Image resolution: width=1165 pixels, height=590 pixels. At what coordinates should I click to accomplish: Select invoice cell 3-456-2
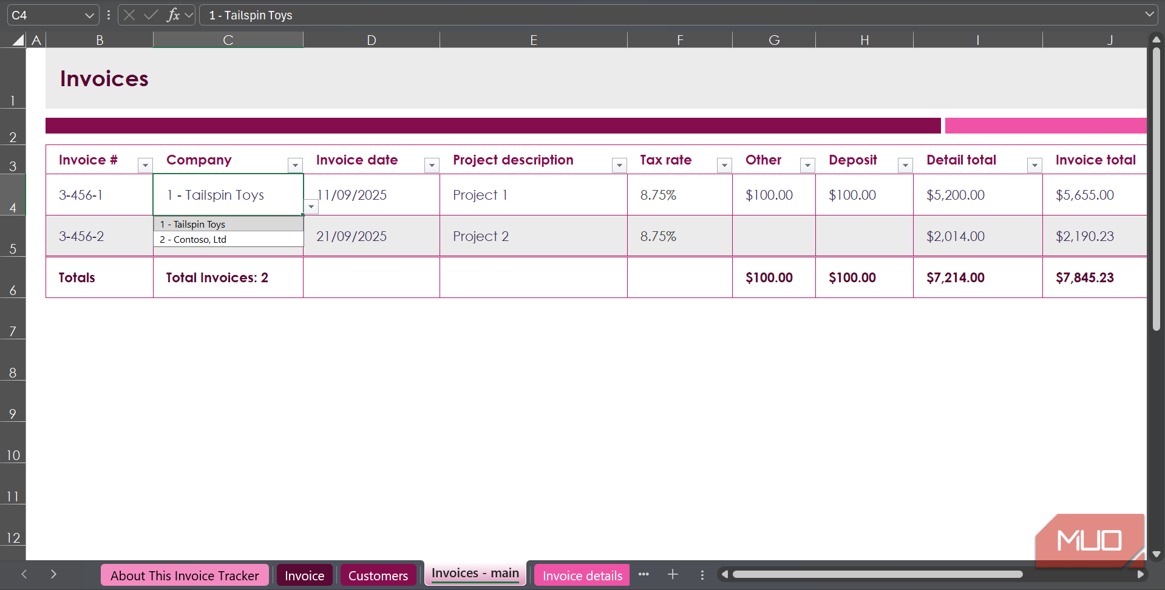click(100, 236)
